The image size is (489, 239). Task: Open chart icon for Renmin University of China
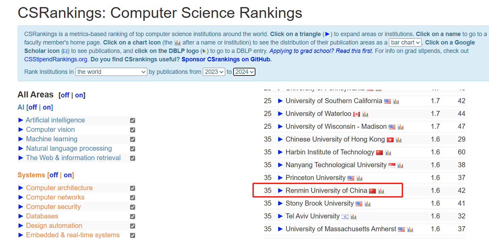381,191
